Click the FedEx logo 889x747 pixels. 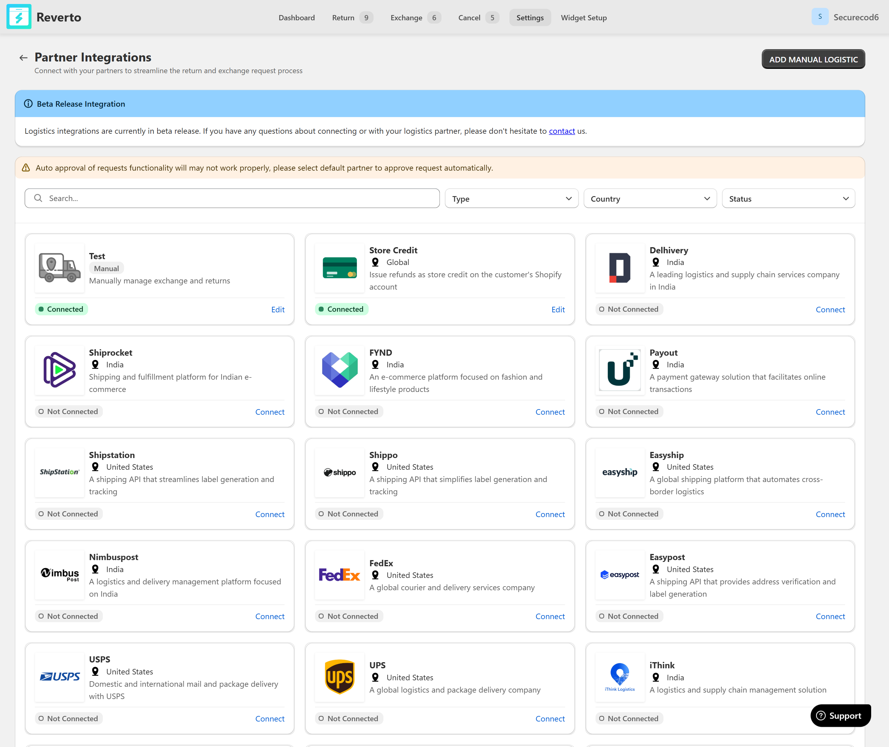click(339, 575)
